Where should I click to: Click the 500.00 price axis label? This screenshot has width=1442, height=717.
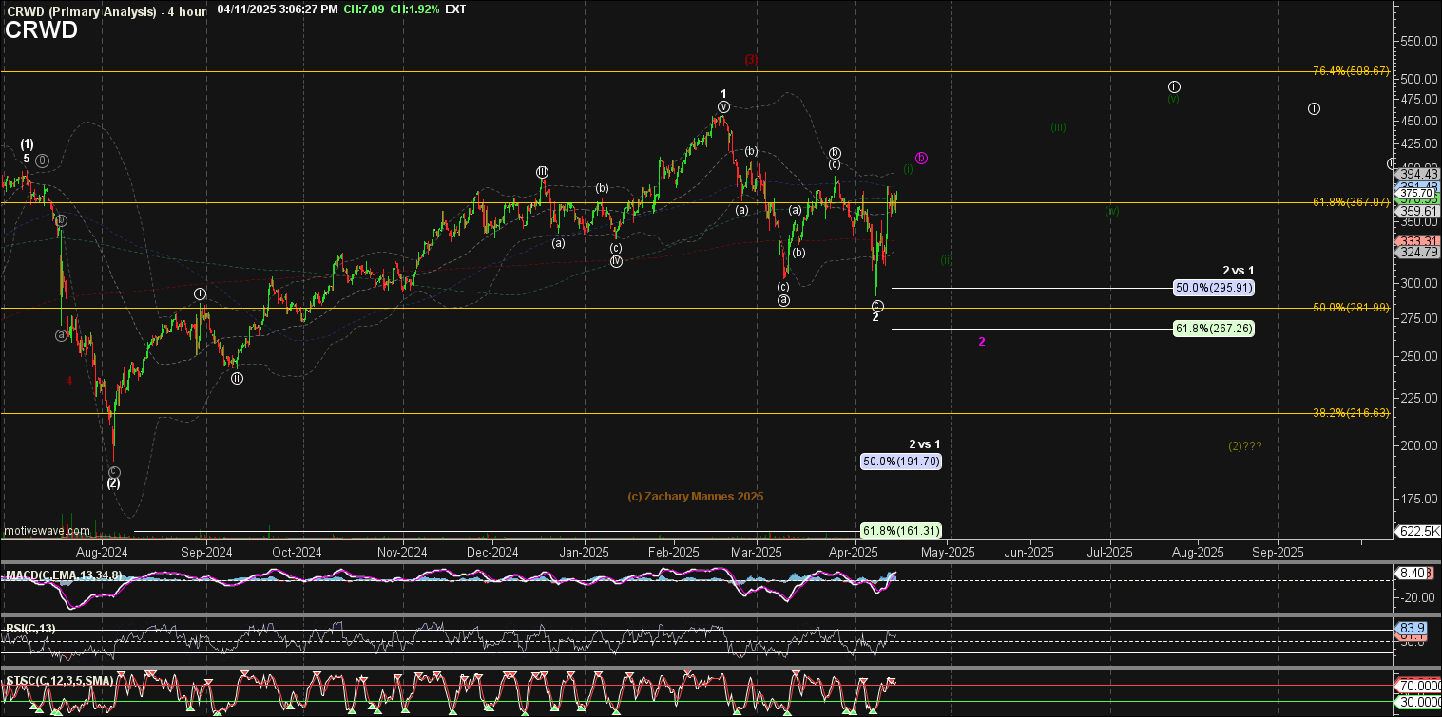1418,79
